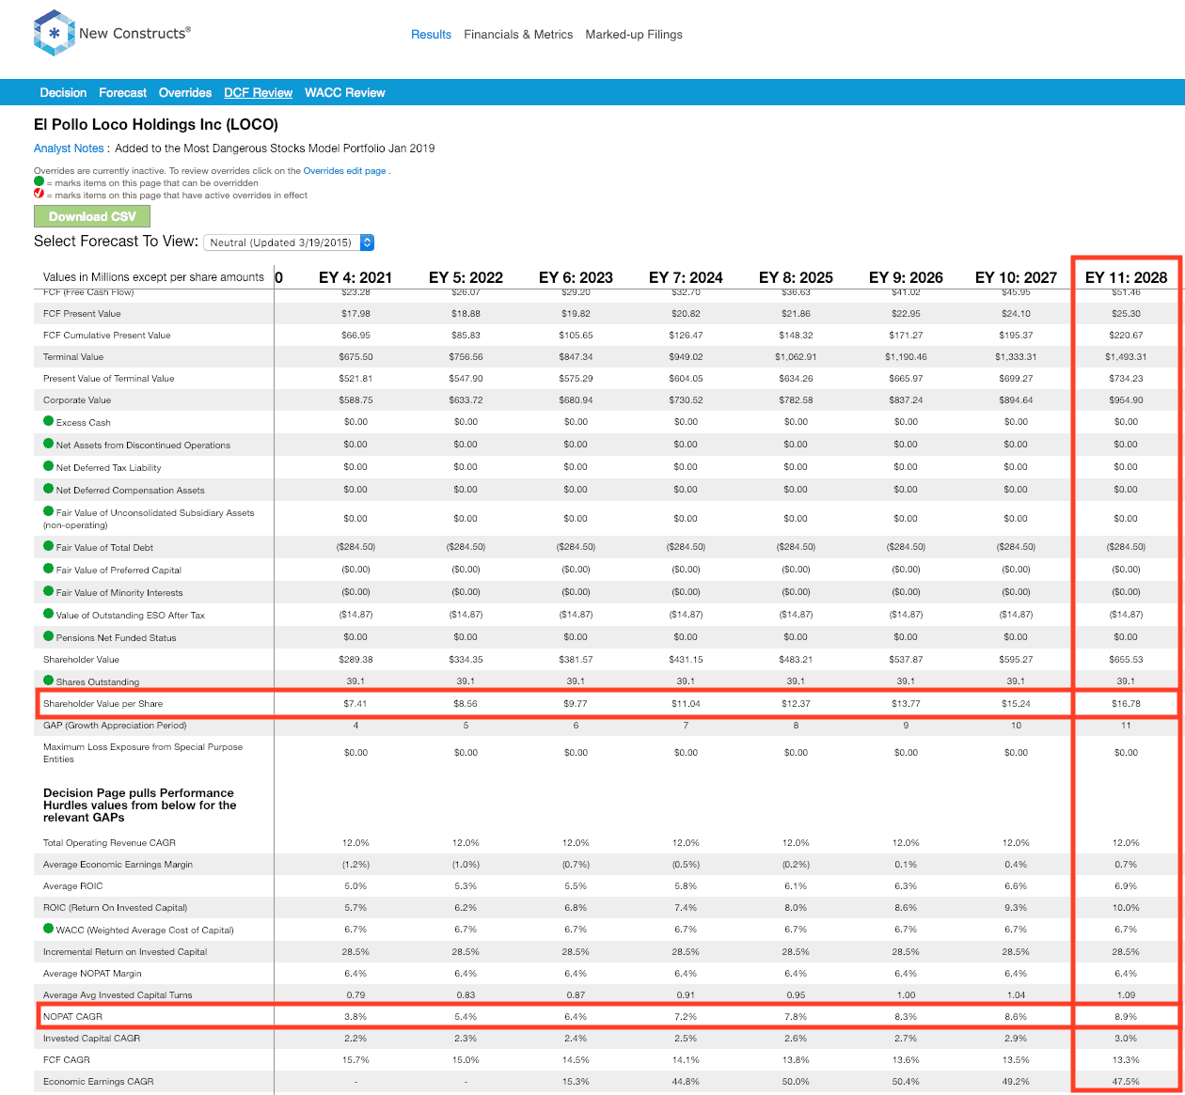Screen dimensions: 1185x1095
Task: Click the green override dot beside Excess Cash
Action: 49,421
